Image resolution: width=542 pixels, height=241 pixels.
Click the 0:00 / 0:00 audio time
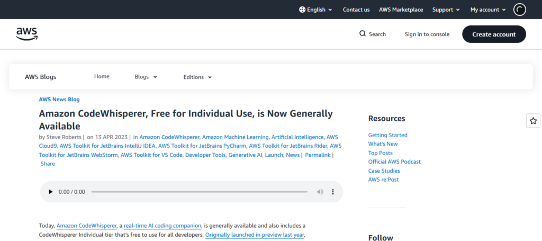pos(72,192)
